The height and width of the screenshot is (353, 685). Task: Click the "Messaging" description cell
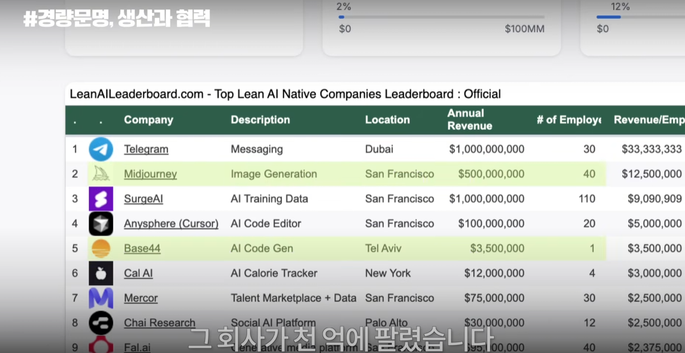click(x=257, y=149)
